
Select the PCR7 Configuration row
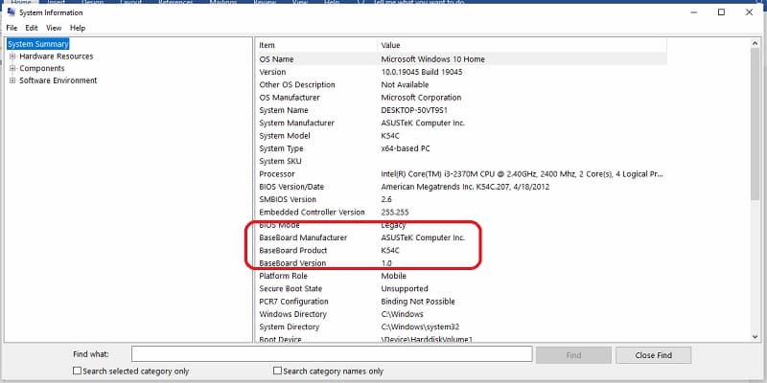click(462, 301)
